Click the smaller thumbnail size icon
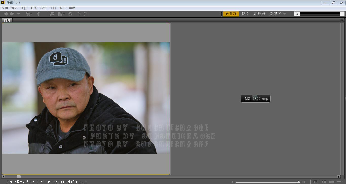Screen dimensions: 346x184 tap(232, 182)
